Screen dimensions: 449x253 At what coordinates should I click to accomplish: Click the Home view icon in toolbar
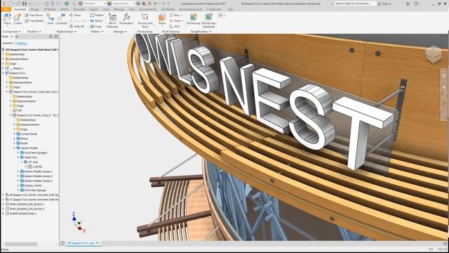pos(47,4)
